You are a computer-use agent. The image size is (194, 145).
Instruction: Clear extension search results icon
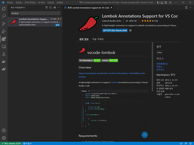pyautogui.click(x=55, y=8)
